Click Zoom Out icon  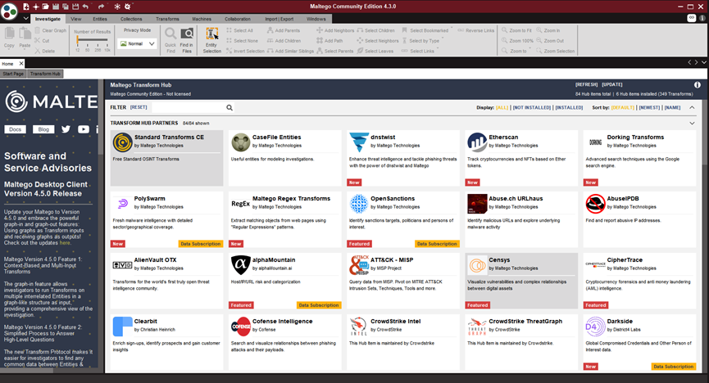tap(539, 41)
